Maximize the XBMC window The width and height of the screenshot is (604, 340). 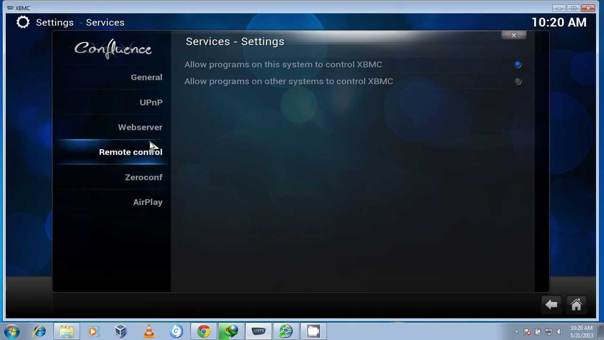573,8
